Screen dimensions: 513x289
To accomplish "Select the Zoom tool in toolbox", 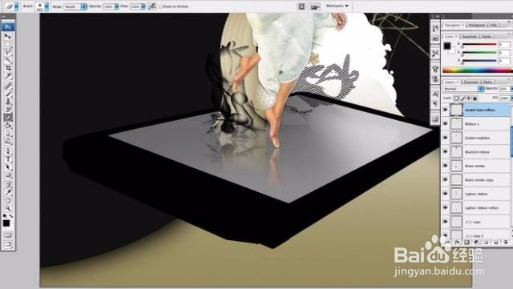I will coord(8,207).
